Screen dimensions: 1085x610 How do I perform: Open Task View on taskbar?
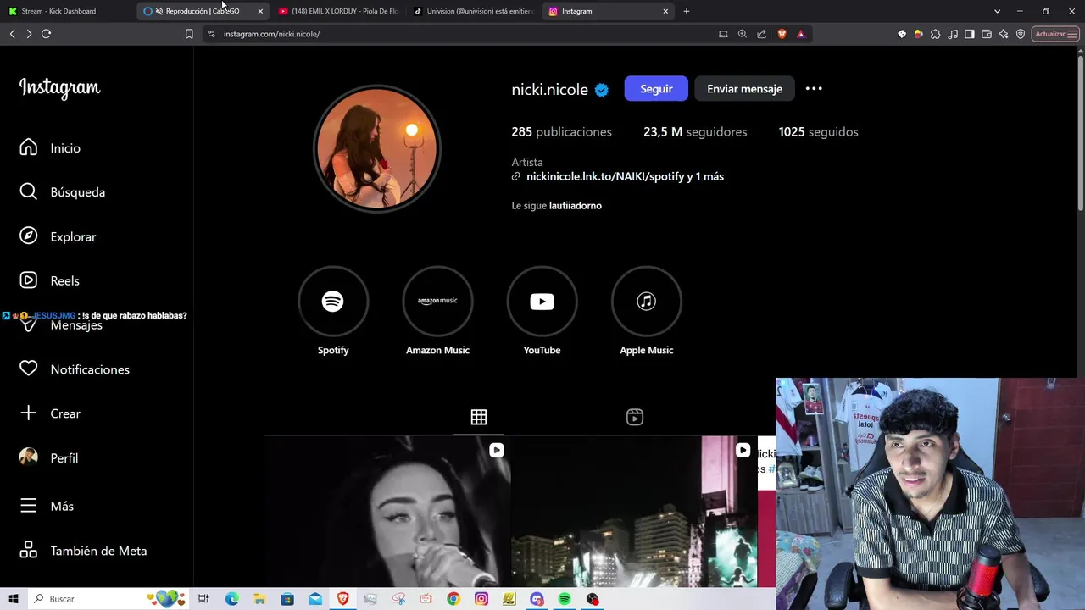point(203,599)
